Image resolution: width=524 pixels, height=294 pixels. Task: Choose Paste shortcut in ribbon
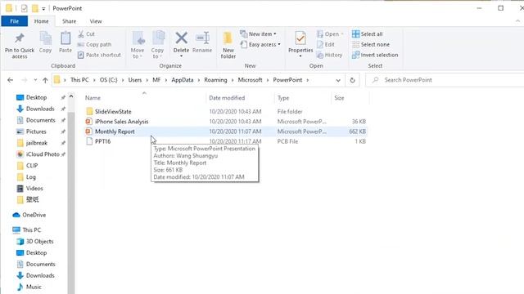coord(99,55)
